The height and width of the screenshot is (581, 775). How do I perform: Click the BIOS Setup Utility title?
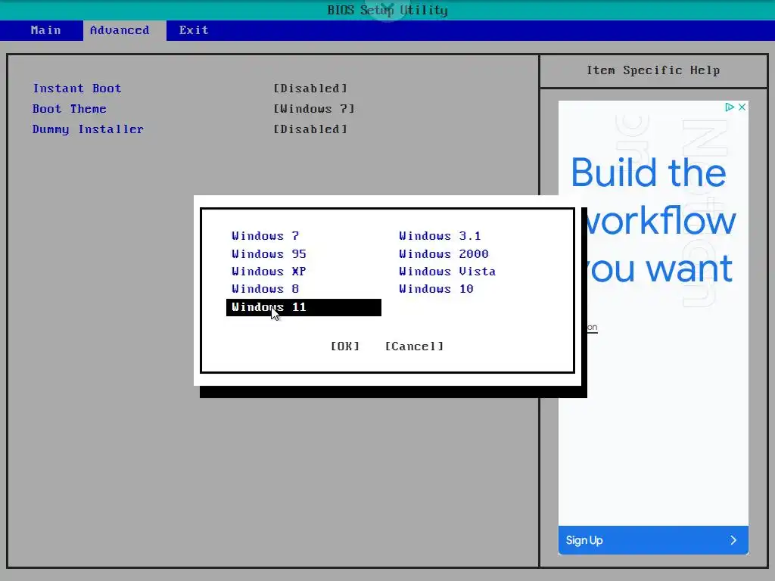pos(387,11)
